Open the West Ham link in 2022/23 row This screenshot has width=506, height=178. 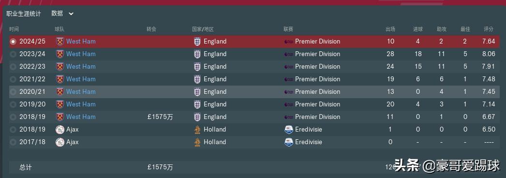point(81,66)
